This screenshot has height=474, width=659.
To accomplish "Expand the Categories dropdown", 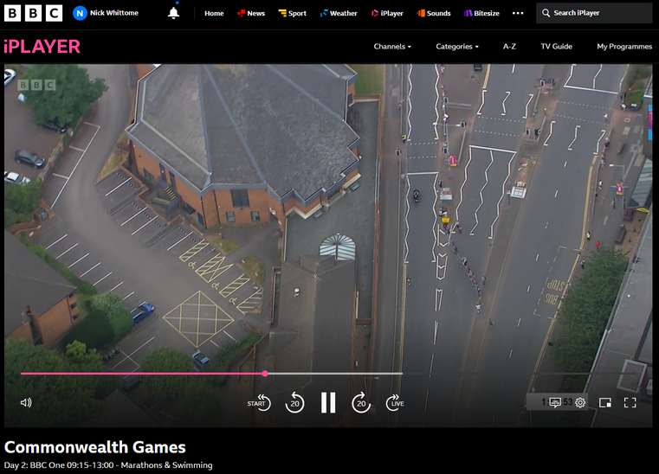I will (x=457, y=46).
